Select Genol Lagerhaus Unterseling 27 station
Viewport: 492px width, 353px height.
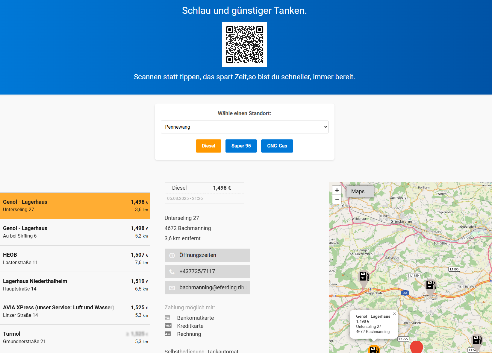point(75,206)
